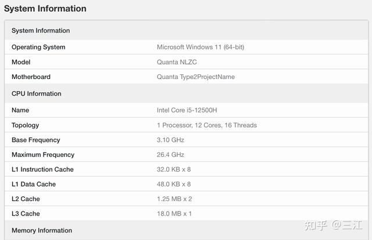The image size is (372, 240).
Task: Click the Motherboard row label
Action: (31, 77)
